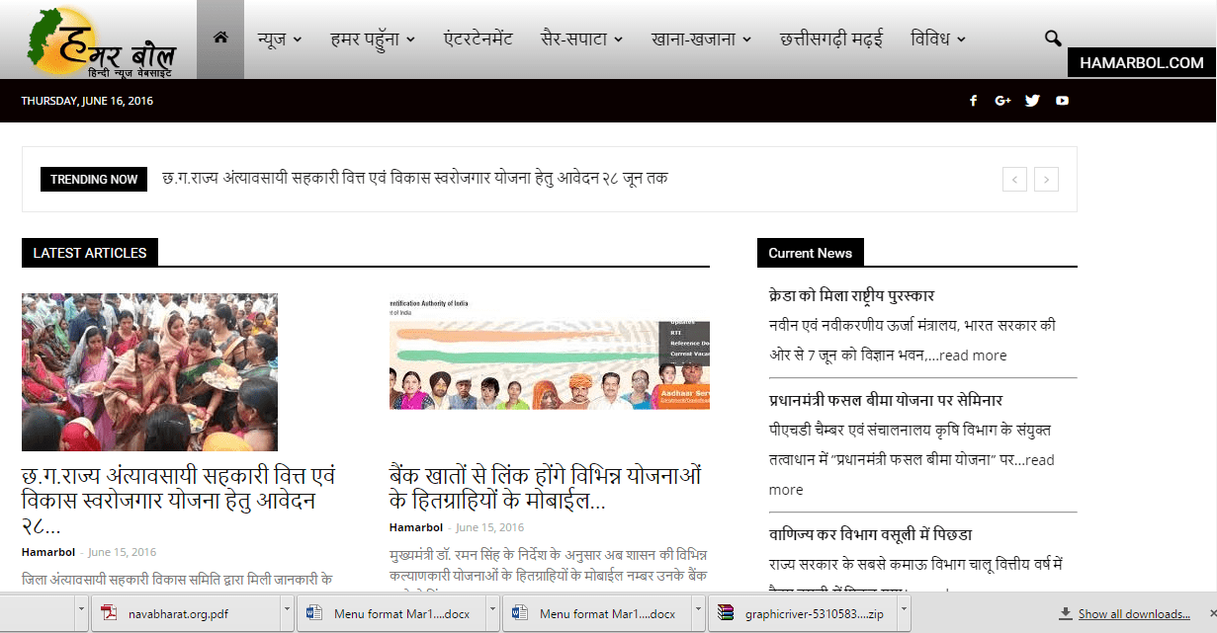Image resolution: width=1217 pixels, height=633 pixels.
Task: Expand the विविध navigation dropdown
Action: tap(936, 38)
